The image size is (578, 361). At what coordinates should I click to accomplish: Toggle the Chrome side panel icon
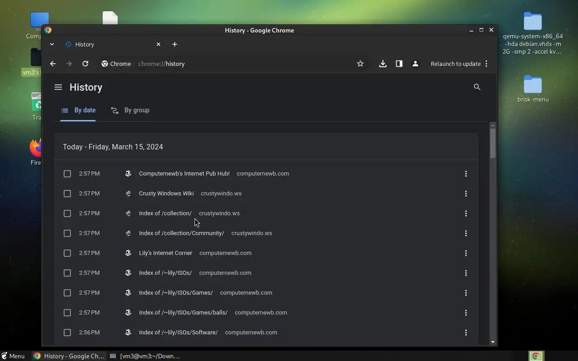[x=399, y=64]
